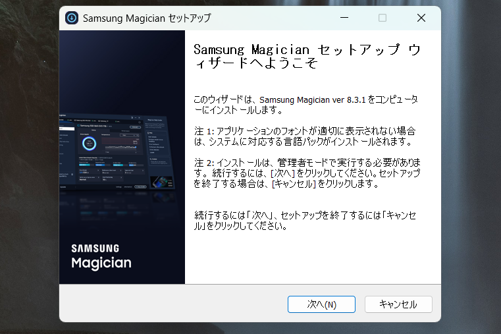Viewport: 501px width, 334px height.
Task: Click the text mentioning Samsung Magician ver 8.3.1
Action: 306,105
